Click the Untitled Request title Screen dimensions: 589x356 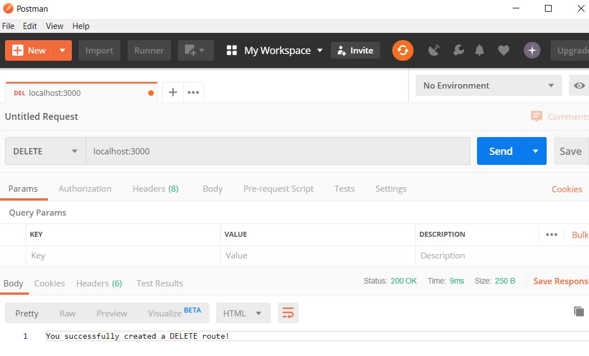41,116
